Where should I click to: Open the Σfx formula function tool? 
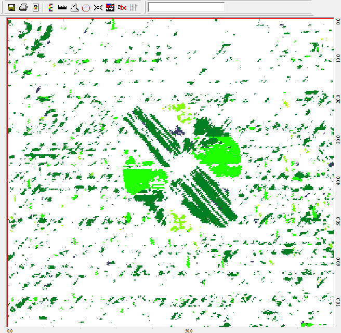(x=122, y=7)
